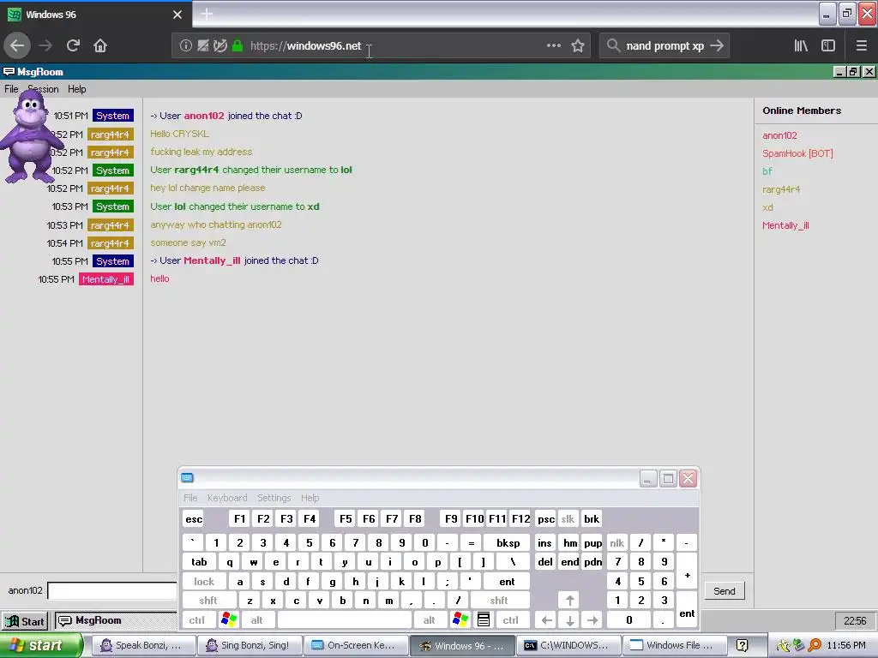878x658 pixels.
Task: Click the MsgRoom taskbar button in Windows 96
Action: point(115,620)
